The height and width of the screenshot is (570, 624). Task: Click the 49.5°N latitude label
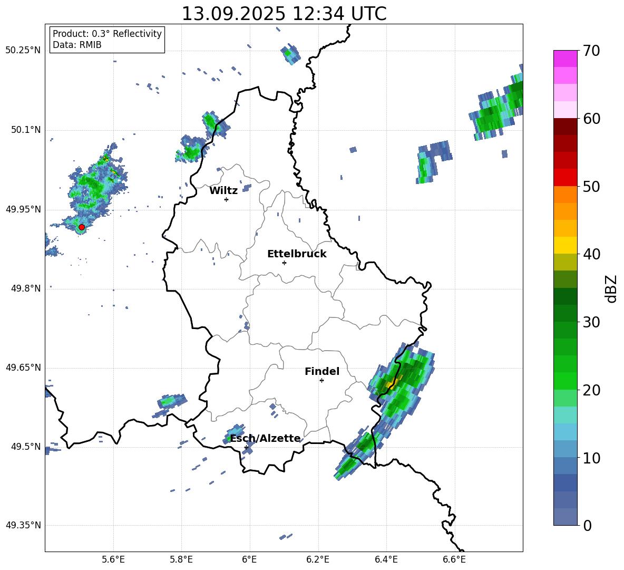click(x=26, y=447)
